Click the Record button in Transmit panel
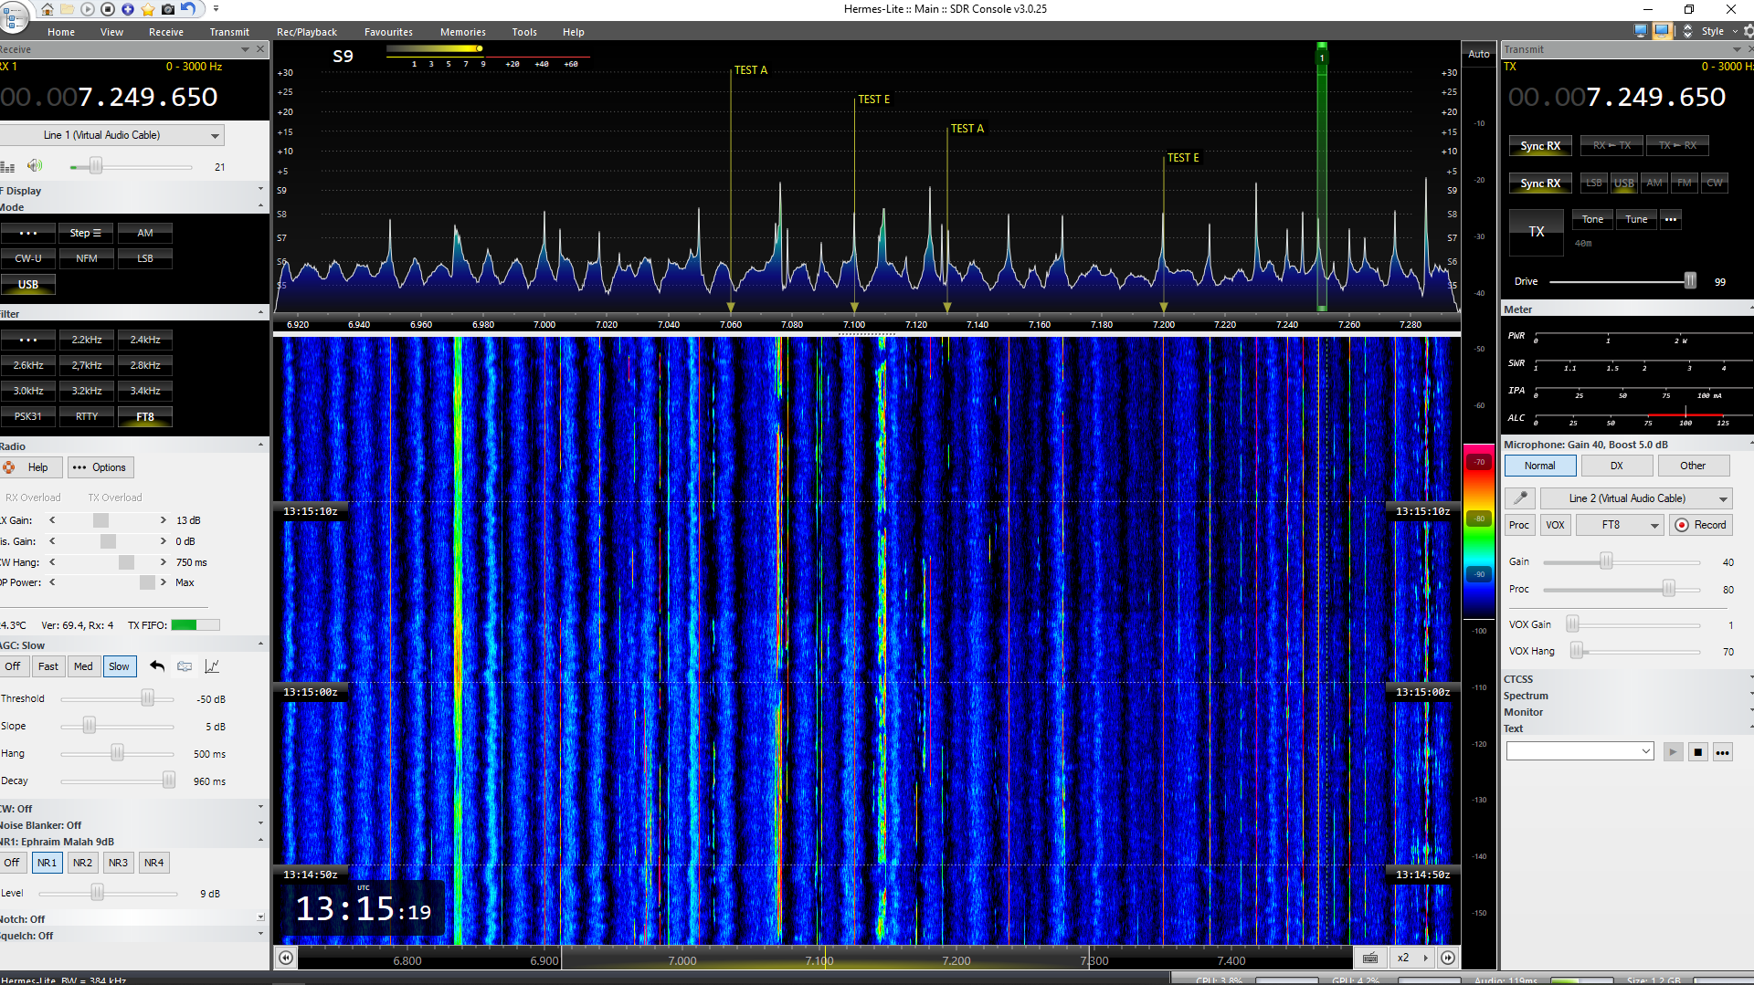1754x985 pixels. coord(1701,525)
